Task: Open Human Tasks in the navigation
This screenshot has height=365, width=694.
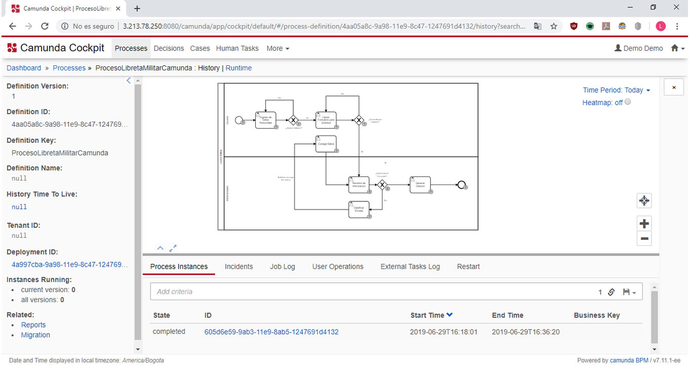Action: [237, 48]
